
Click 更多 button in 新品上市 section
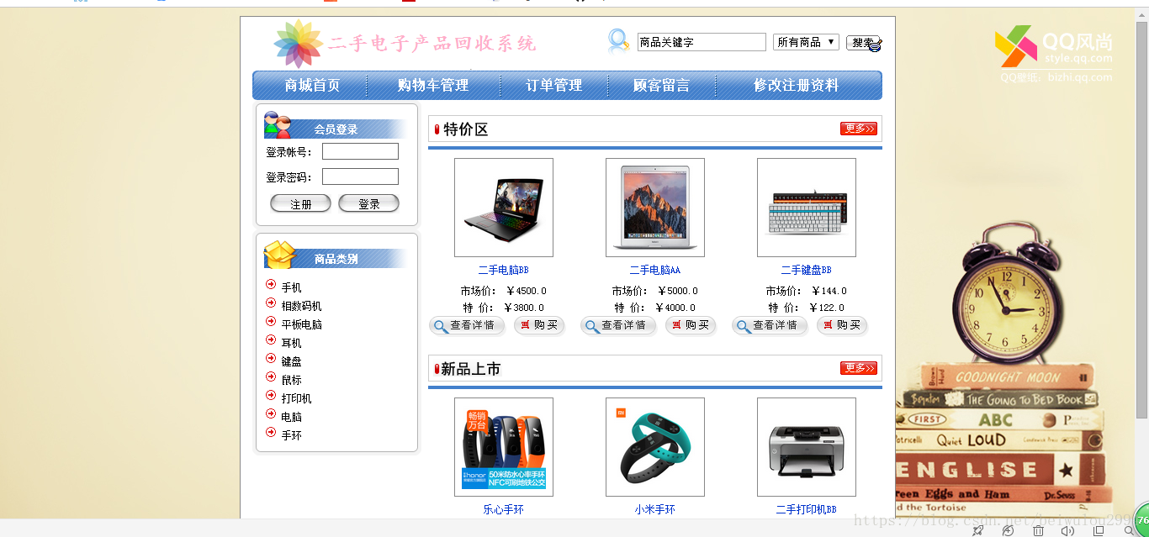click(x=858, y=368)
